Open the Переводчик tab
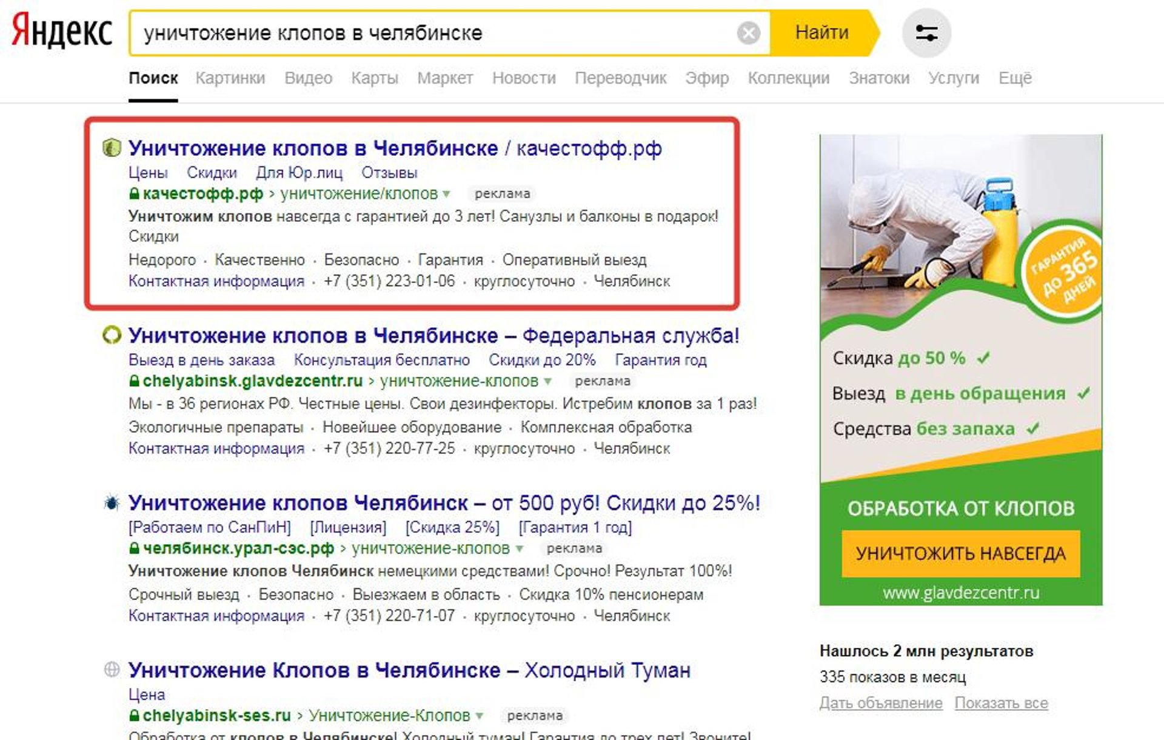The image size is (1164, 740). 621,78
